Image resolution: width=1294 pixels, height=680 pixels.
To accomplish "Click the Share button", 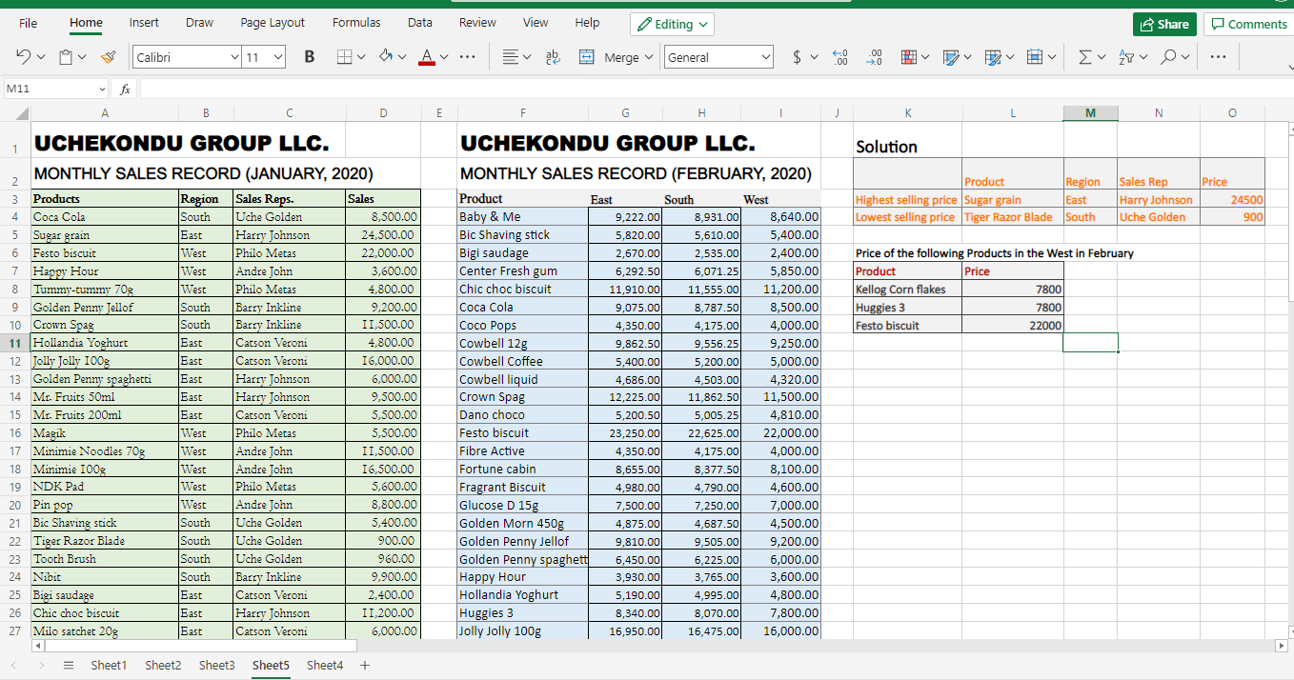I will (1163, 23).
